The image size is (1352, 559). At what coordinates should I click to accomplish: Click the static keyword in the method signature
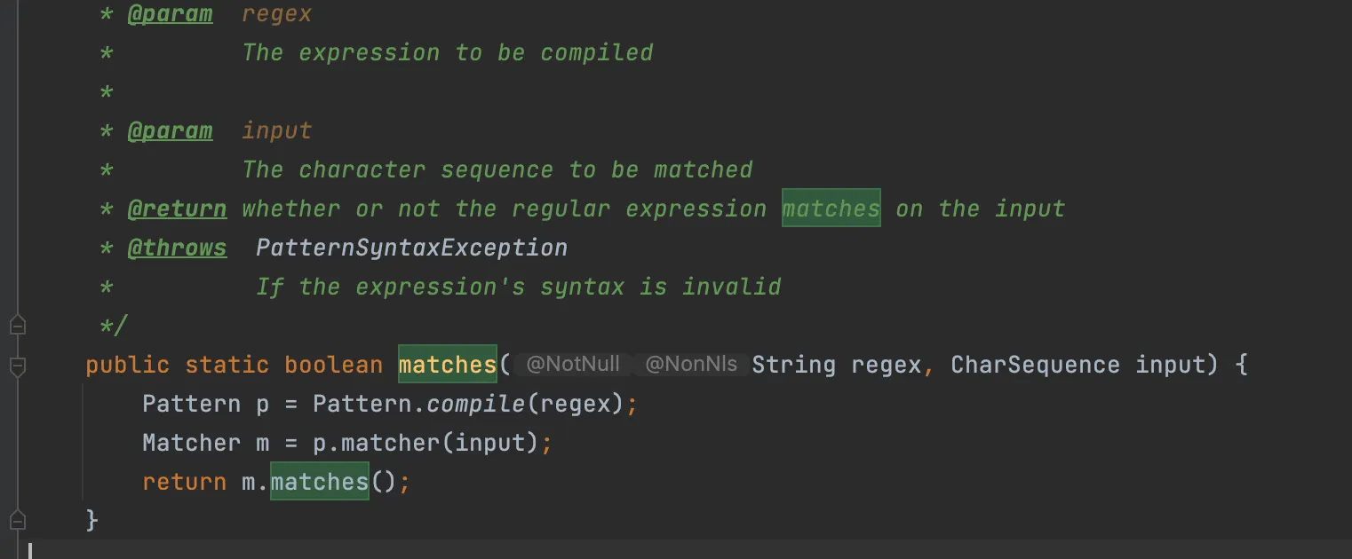pos(227,365)
